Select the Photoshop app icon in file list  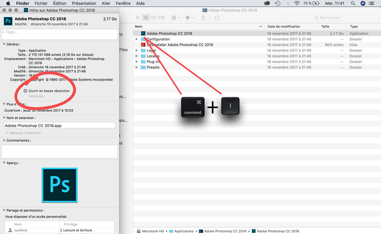coord(143,33)
